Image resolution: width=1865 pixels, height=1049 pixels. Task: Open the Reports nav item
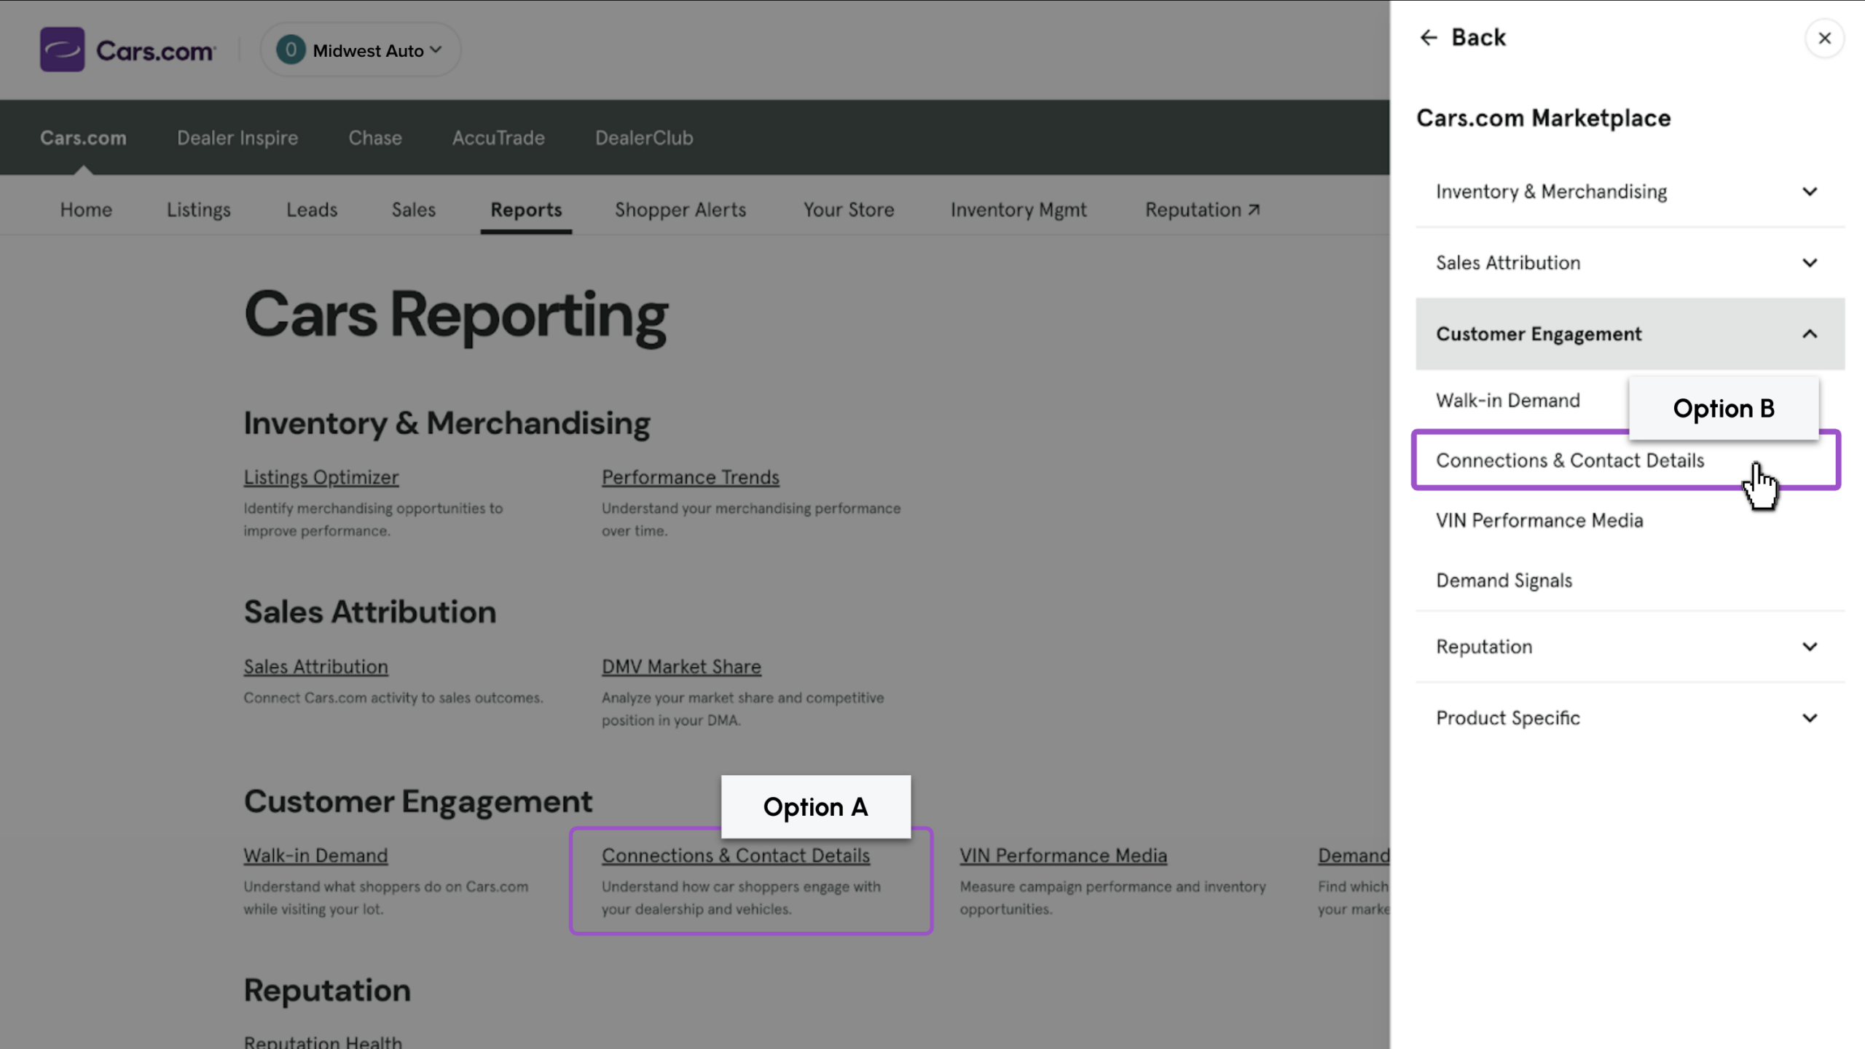click(526, 210)
